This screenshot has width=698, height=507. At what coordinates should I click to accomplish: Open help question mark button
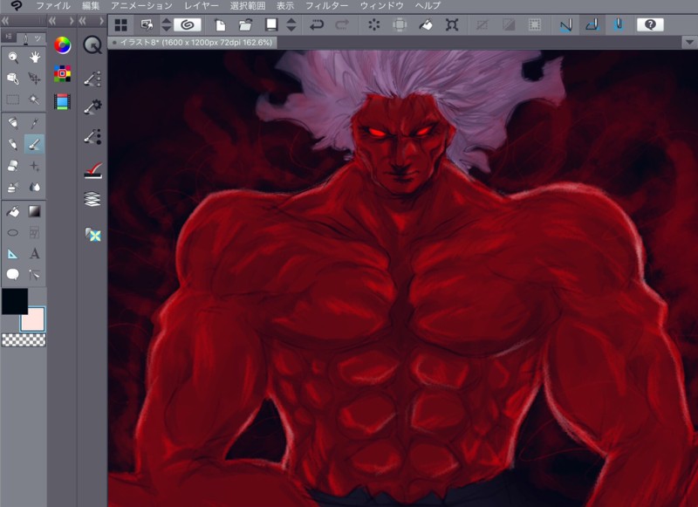(x=650, y=25)
